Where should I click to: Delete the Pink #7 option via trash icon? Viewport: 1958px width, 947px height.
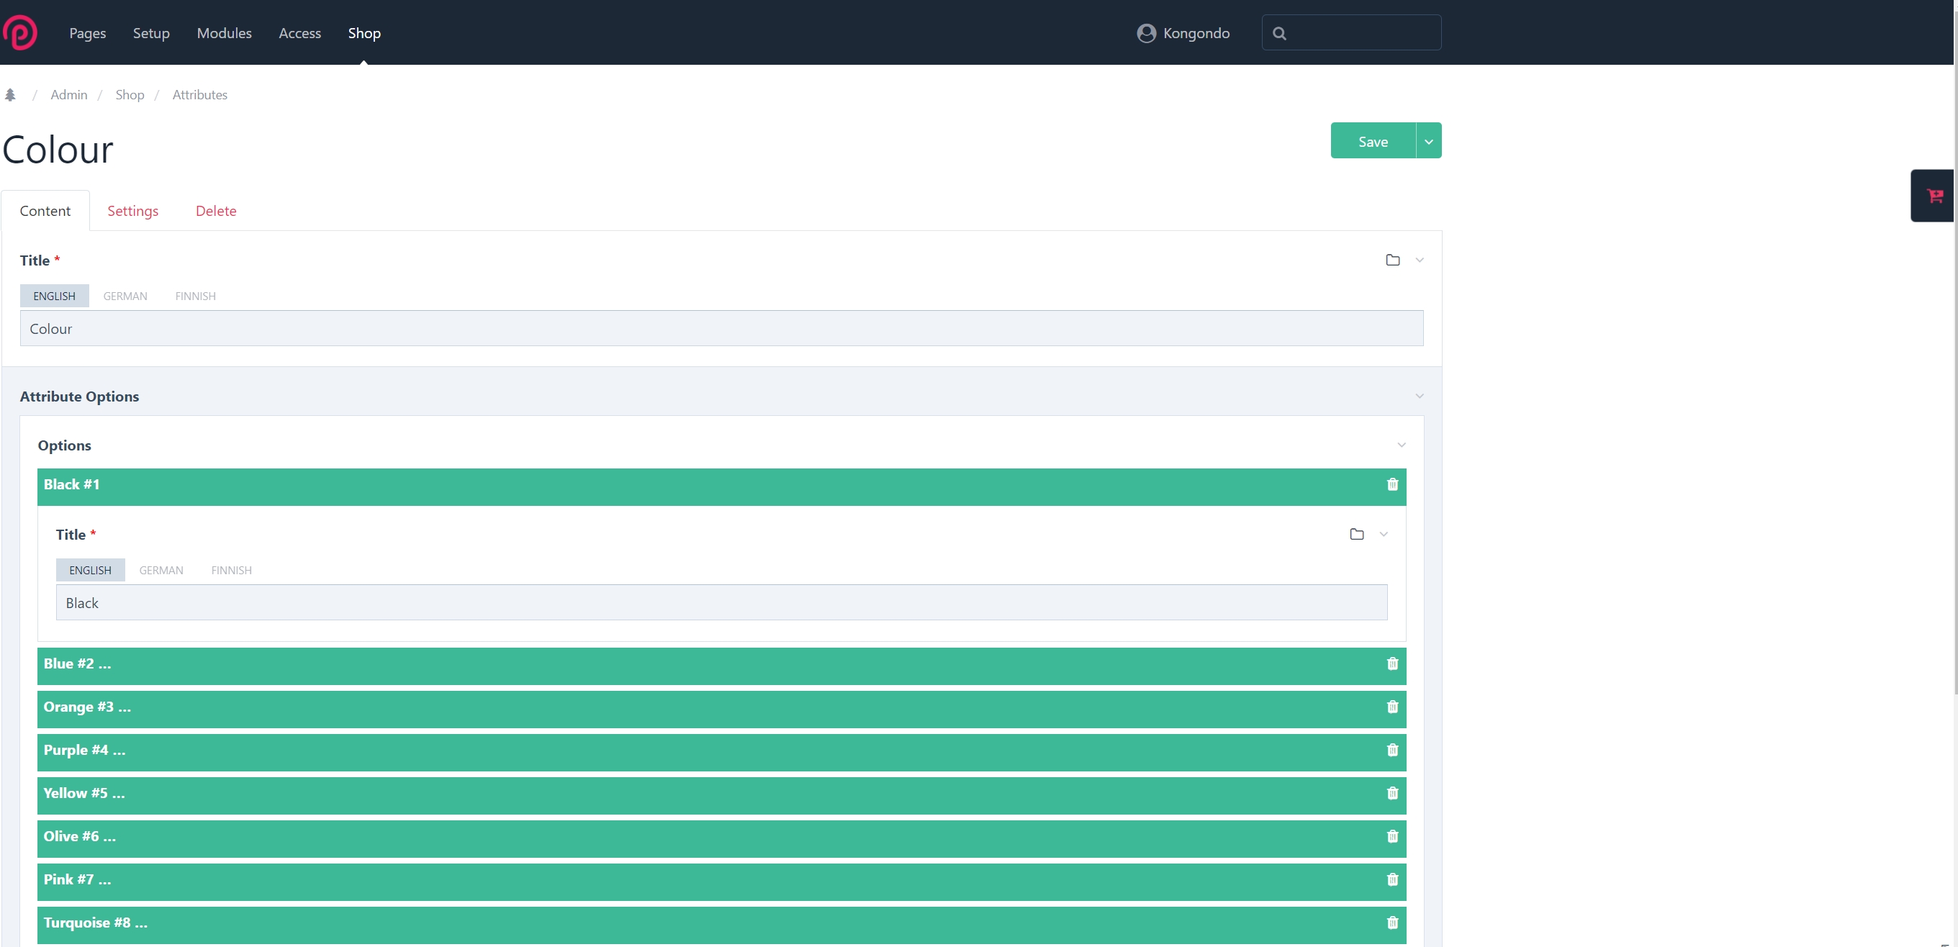(x=1392, y=879)
